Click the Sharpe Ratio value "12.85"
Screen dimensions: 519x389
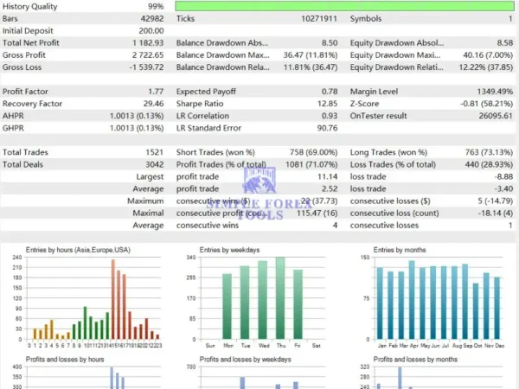tap(327, 104)
